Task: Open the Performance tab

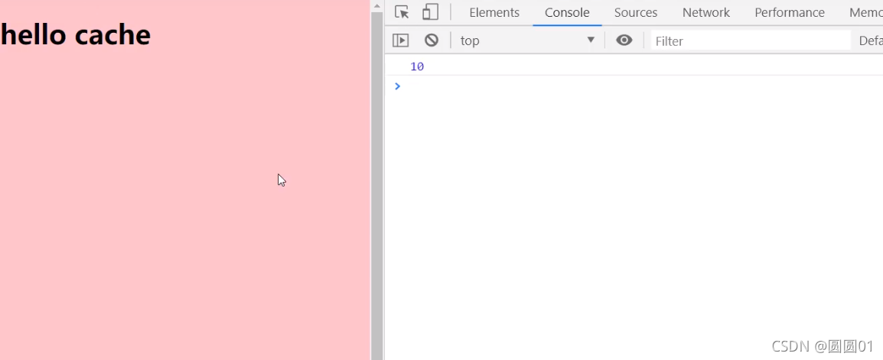Action: (x=790, y=12)
